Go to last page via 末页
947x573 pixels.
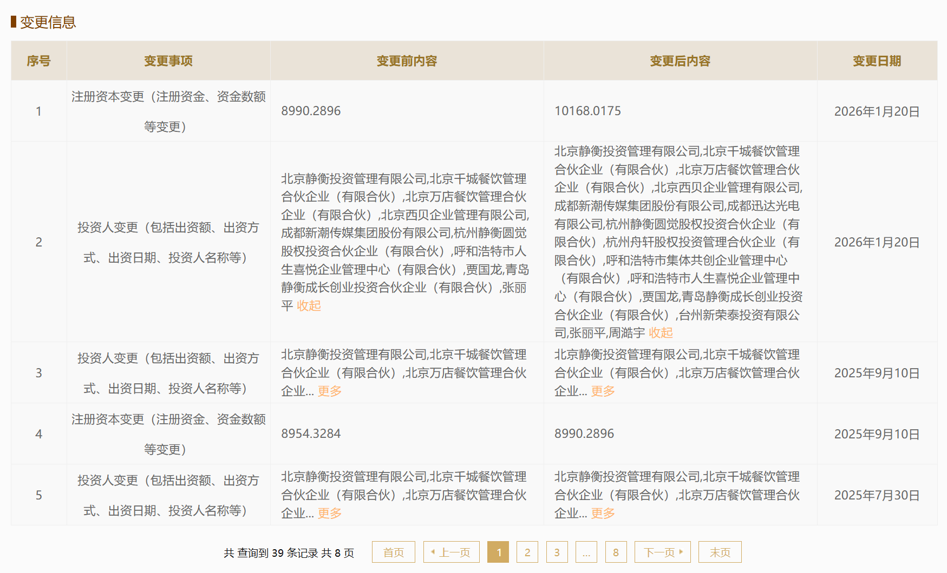coord(720,552)
